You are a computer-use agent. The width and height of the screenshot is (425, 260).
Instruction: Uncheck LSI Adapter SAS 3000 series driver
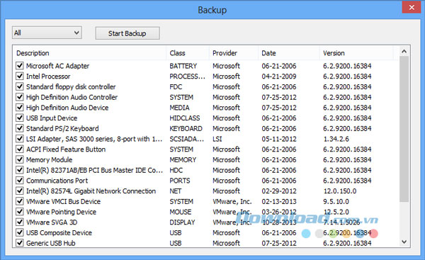pyautogui.click(x=20, y=139)
